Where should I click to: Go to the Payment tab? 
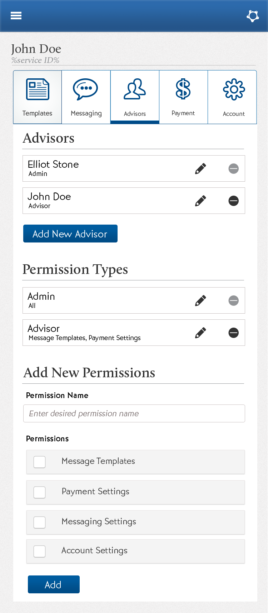183,97
